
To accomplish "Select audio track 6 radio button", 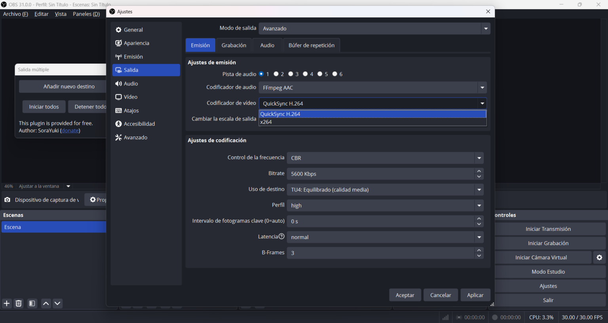I will [335, 74].
